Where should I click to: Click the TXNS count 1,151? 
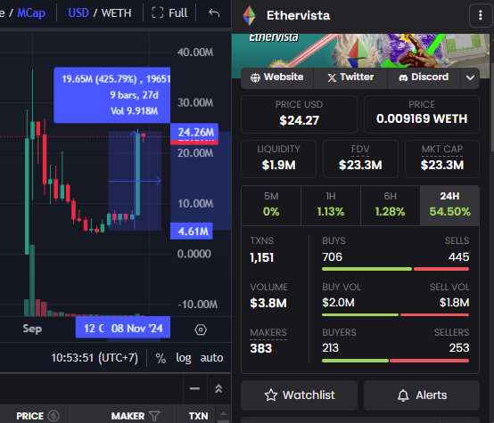[262, 257]
